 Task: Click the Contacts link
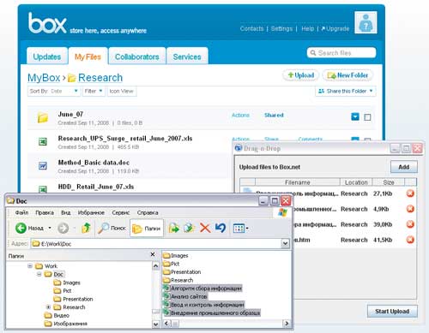tap(251, 28)
